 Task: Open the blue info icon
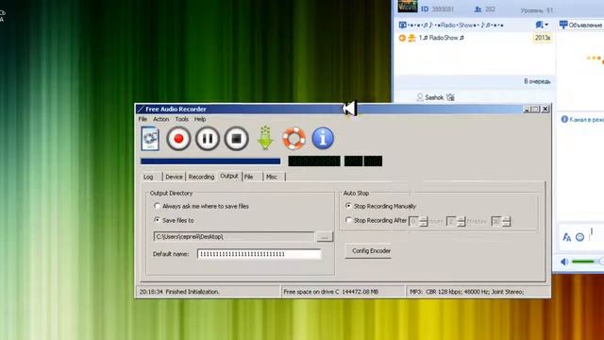click(x=323, y=138)
